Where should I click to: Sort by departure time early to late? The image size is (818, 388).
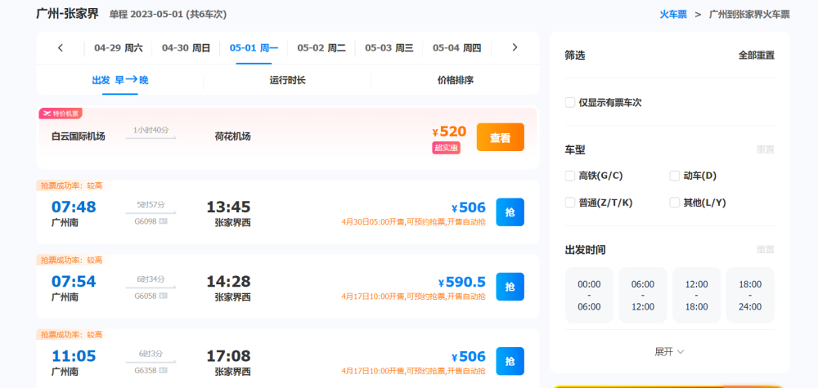point(120,80)
